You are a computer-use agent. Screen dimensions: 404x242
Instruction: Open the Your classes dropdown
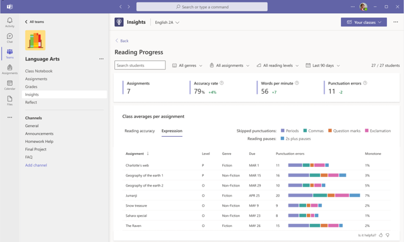pyautogui.click(x=364, y=22)
